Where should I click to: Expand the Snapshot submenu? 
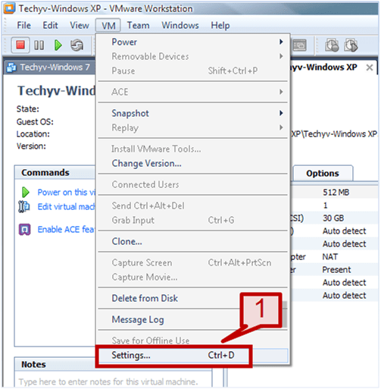point(193,113)
